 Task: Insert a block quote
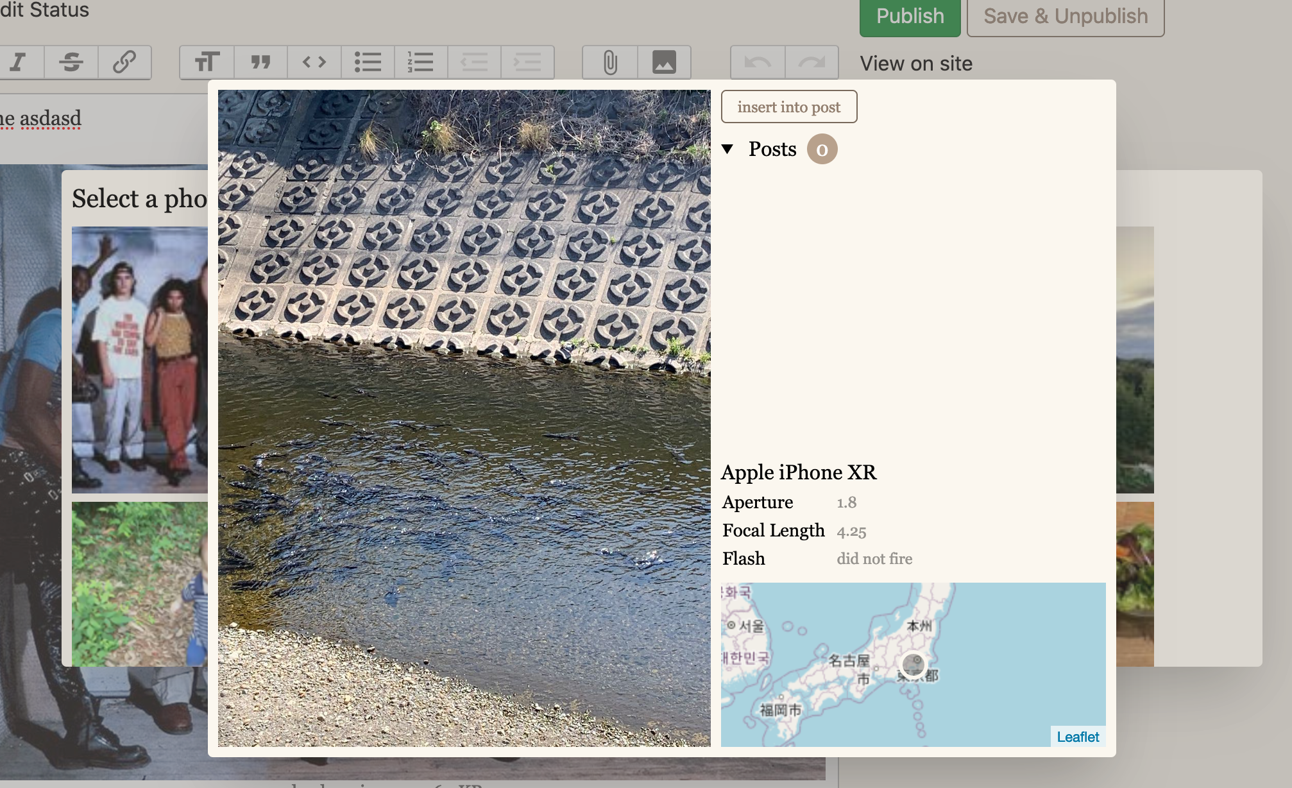coord(260,62)
